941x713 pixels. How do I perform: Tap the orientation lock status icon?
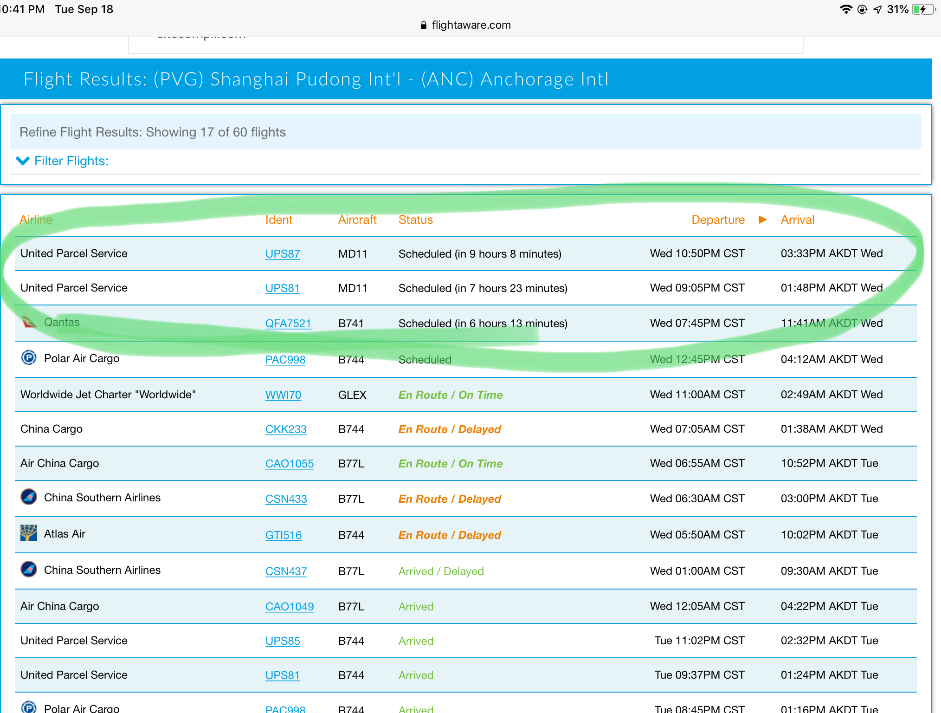point(862,9)
